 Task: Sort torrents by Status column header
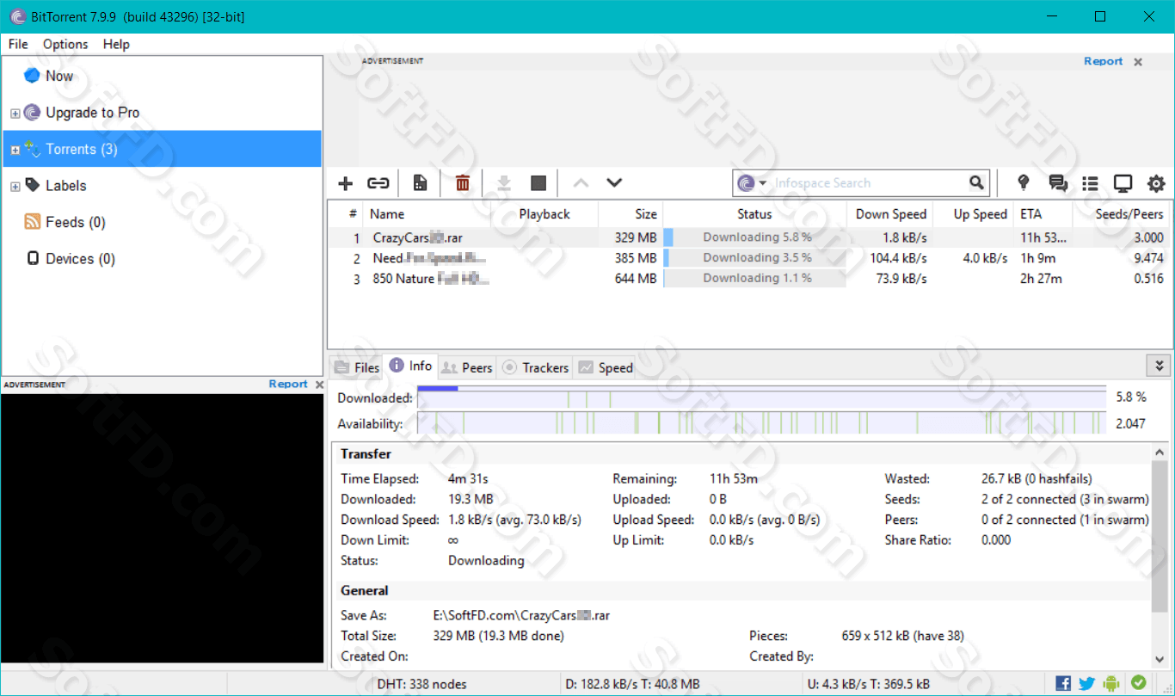(x=754, y=214)
